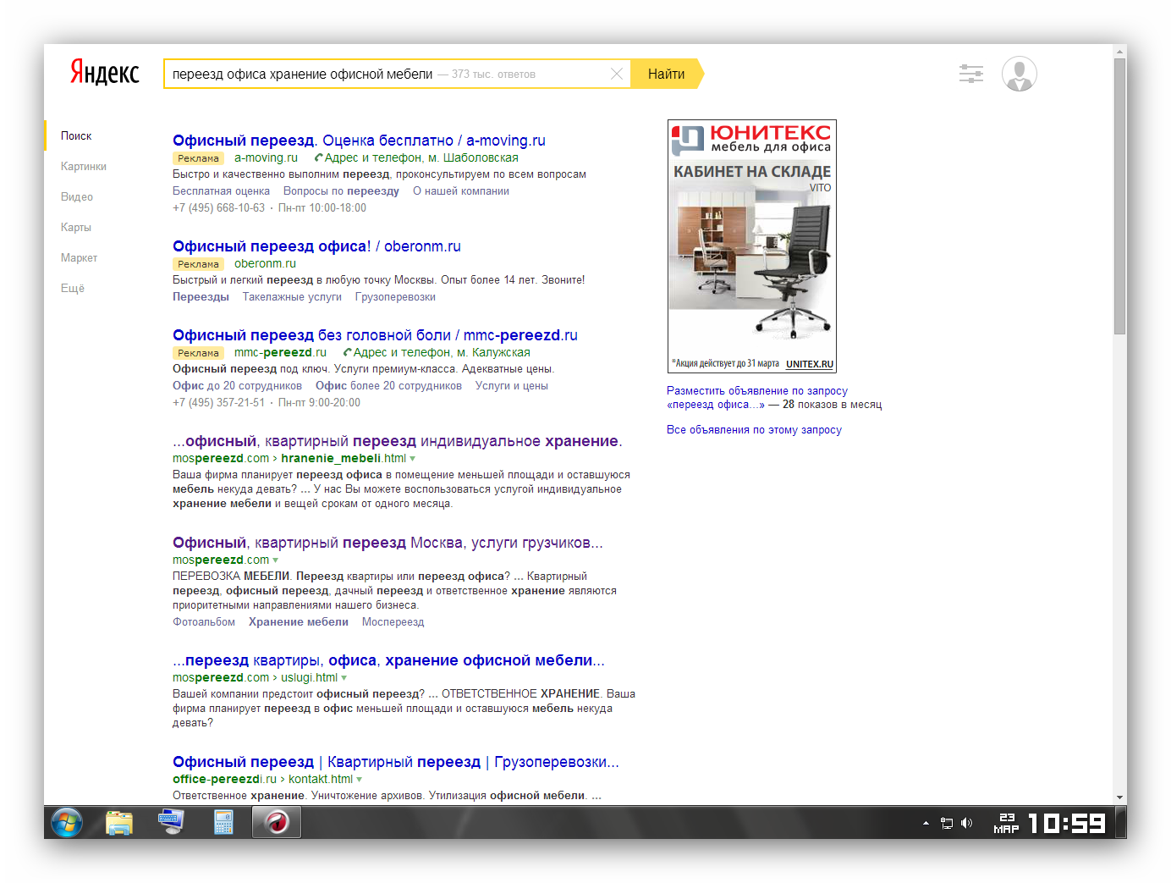Click О нашей компании sitelink
This screenshot has width=1171, height=883.
(x=461, y=191)
